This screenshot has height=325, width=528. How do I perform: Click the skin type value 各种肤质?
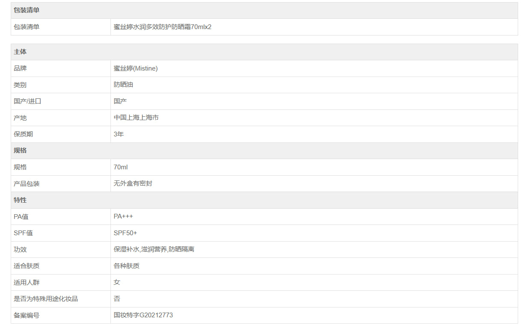126,266
